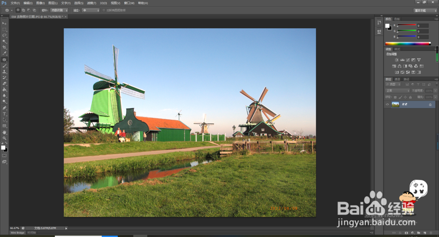Viewport: 439px width, 237px height.
Task: Select the Eyedropper tool
Action: (x=4, y=53)
